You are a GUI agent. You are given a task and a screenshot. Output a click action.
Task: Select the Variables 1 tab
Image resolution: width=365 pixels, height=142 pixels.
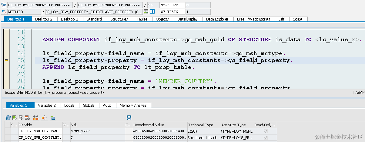[x=20, y=105]
